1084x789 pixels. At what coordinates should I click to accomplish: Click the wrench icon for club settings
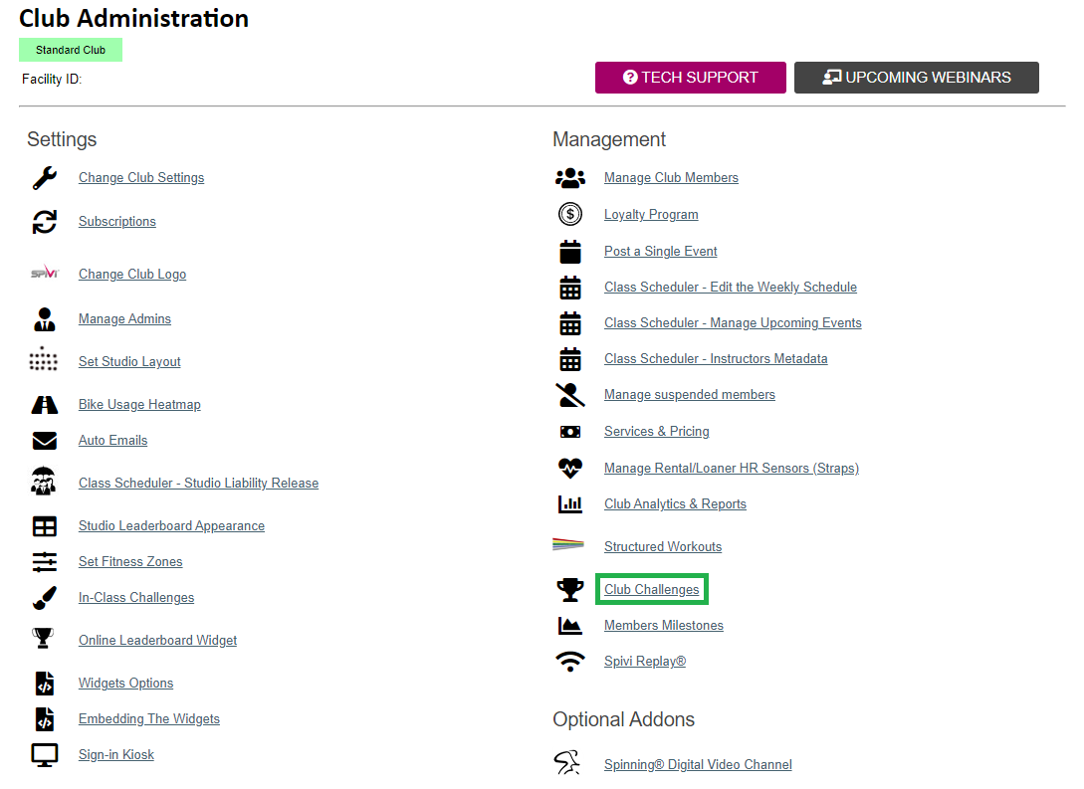coord(45,177)
